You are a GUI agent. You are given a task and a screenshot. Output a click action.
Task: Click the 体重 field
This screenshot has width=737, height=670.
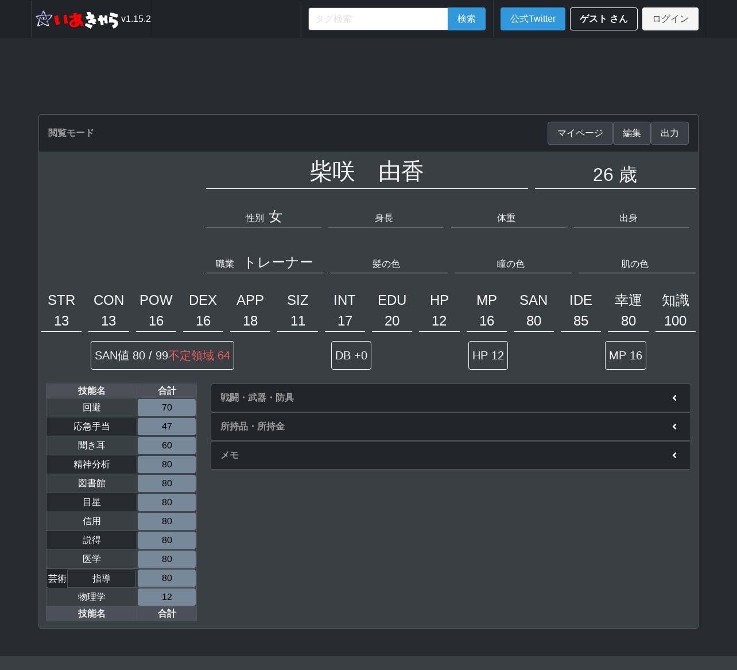point(509,218)
